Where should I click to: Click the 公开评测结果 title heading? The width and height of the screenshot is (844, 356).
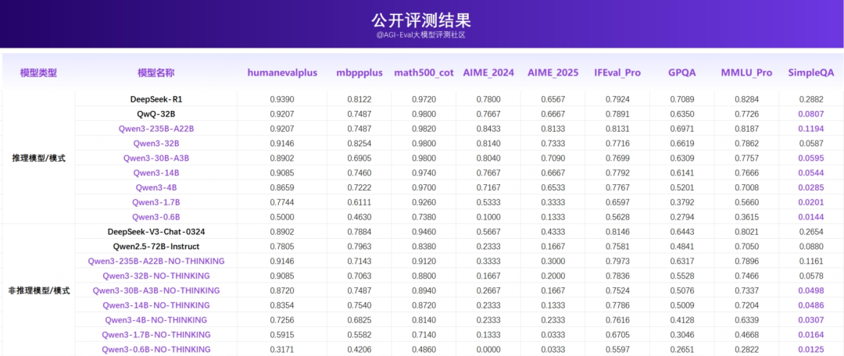(x=421, y=20)
